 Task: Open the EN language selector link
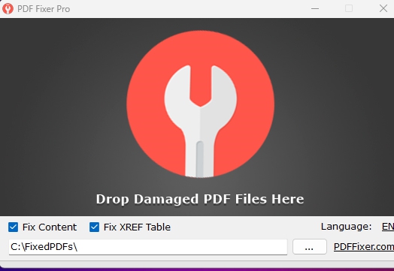388,227
